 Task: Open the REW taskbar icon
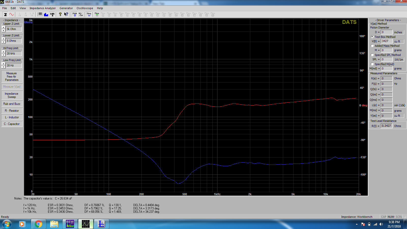[x=70, y=224]
